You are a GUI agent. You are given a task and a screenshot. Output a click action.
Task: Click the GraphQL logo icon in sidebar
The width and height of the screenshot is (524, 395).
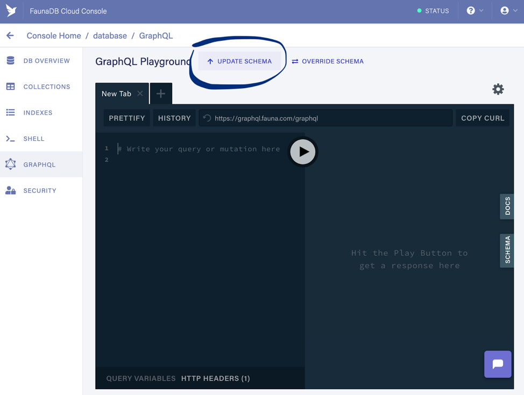(10, 164)
